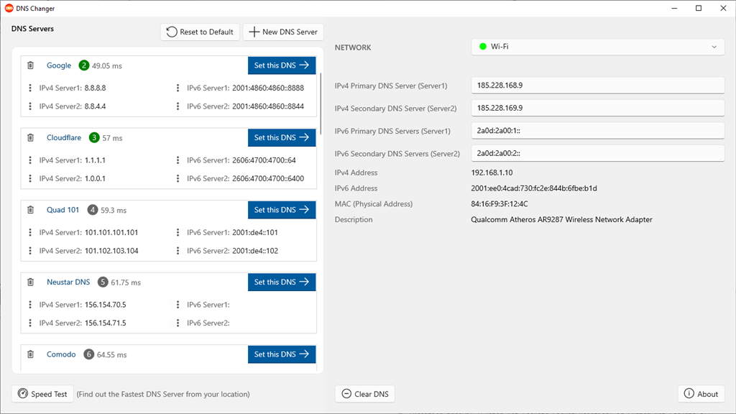Open options dots for IPv4 Server2 8.8.4.4
This screenshot has width=736, height=414.
30,106
